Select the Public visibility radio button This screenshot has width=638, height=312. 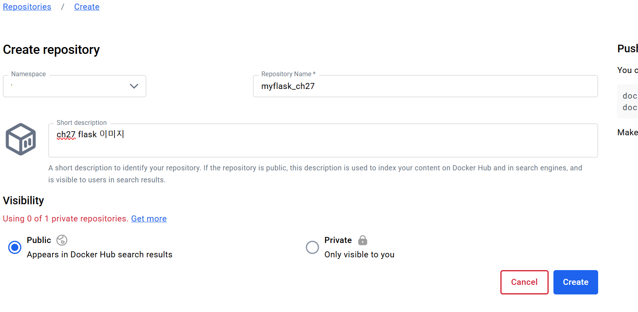[15, 247]
